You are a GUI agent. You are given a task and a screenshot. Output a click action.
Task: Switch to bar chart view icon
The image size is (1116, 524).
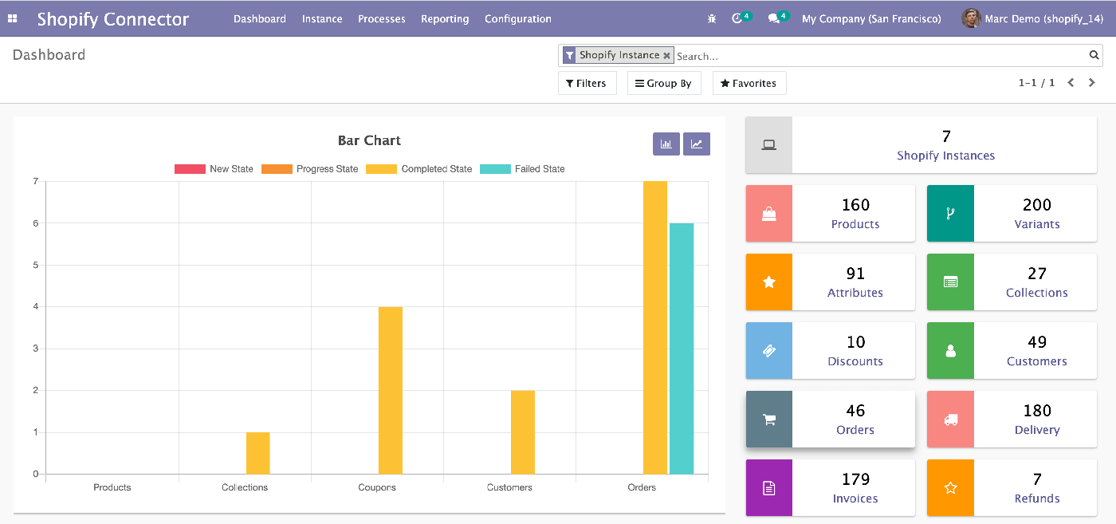pos(666,144)
